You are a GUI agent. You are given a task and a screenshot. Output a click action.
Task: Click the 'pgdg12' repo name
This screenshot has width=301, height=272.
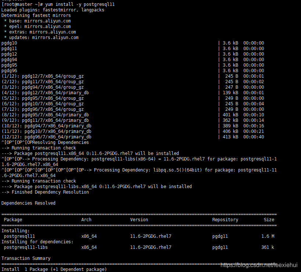(9, 54)
